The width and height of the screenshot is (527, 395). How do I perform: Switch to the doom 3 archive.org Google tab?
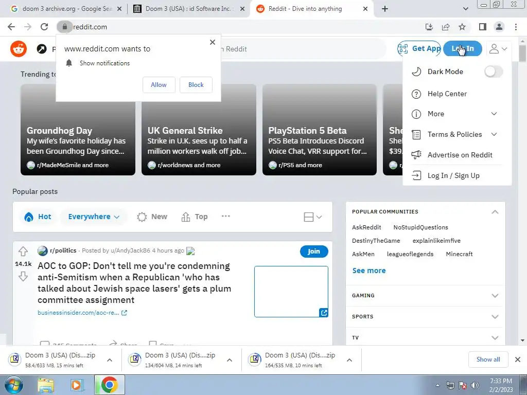66,9
